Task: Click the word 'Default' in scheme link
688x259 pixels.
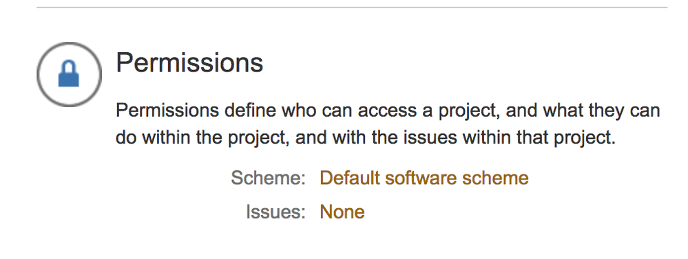Action: 350,178
